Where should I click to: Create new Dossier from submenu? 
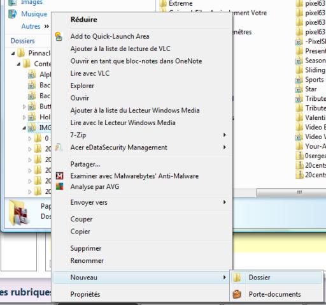tap(276, 278)
